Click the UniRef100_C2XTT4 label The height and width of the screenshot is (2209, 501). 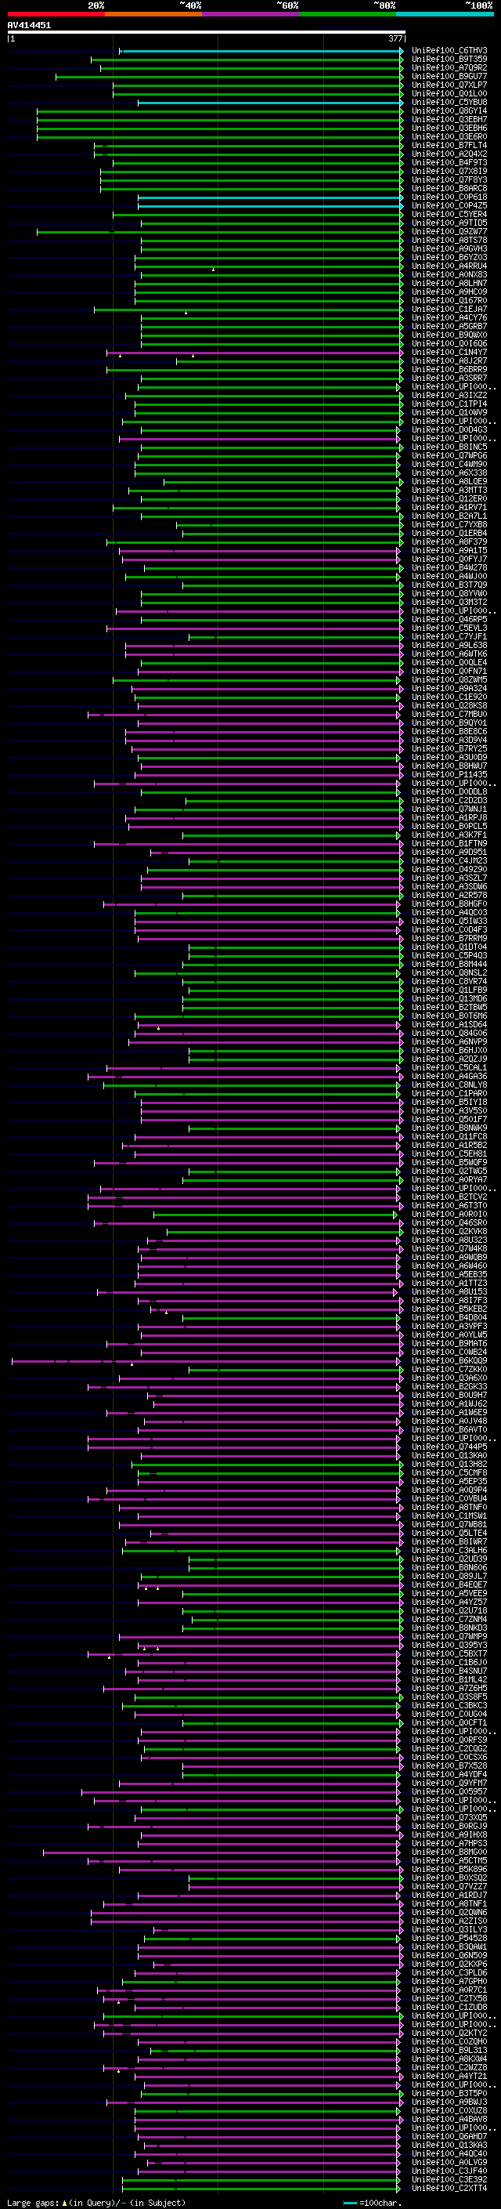pos(449,2188)
